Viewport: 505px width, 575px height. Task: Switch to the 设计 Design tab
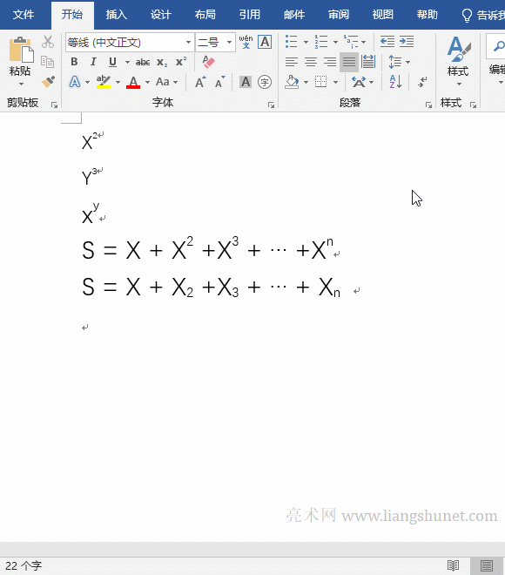pyautogui.click(x=160, y=15)
